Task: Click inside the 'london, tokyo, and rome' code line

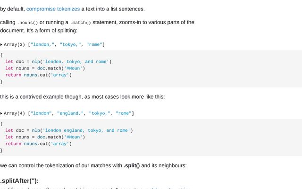Action: coord(59,62)
